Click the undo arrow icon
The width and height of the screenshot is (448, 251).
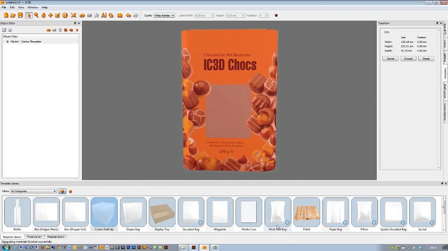coord(128,16)
